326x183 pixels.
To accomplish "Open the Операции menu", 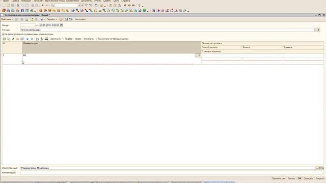I will pos(26,1).
